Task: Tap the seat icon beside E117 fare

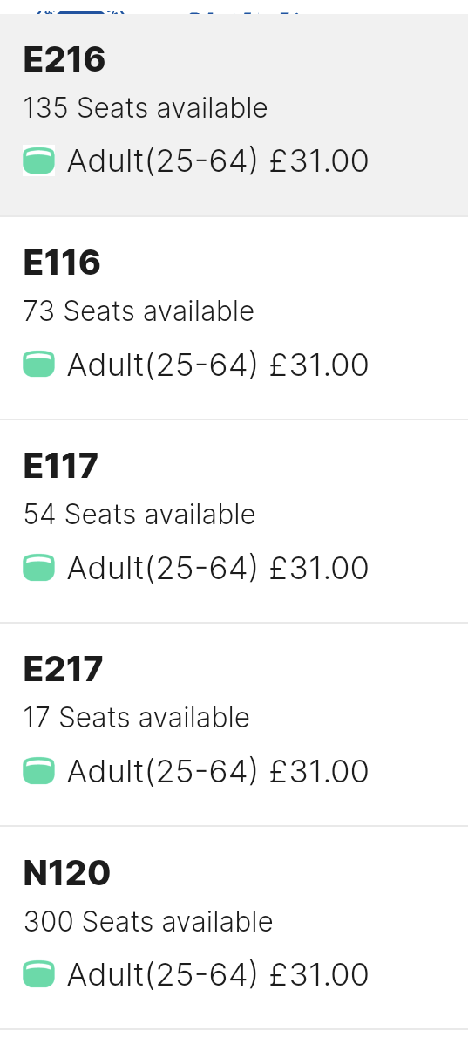Action: (x=38, y=568)
